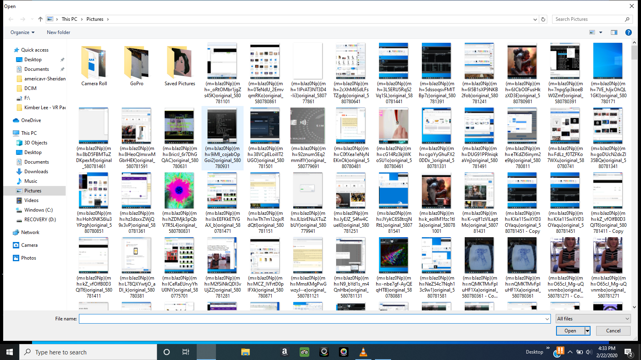The image size is (641, 360).
Task: Click the VLC cone taskbar icon
Action: pyautogui.click(x=363, y=352)
